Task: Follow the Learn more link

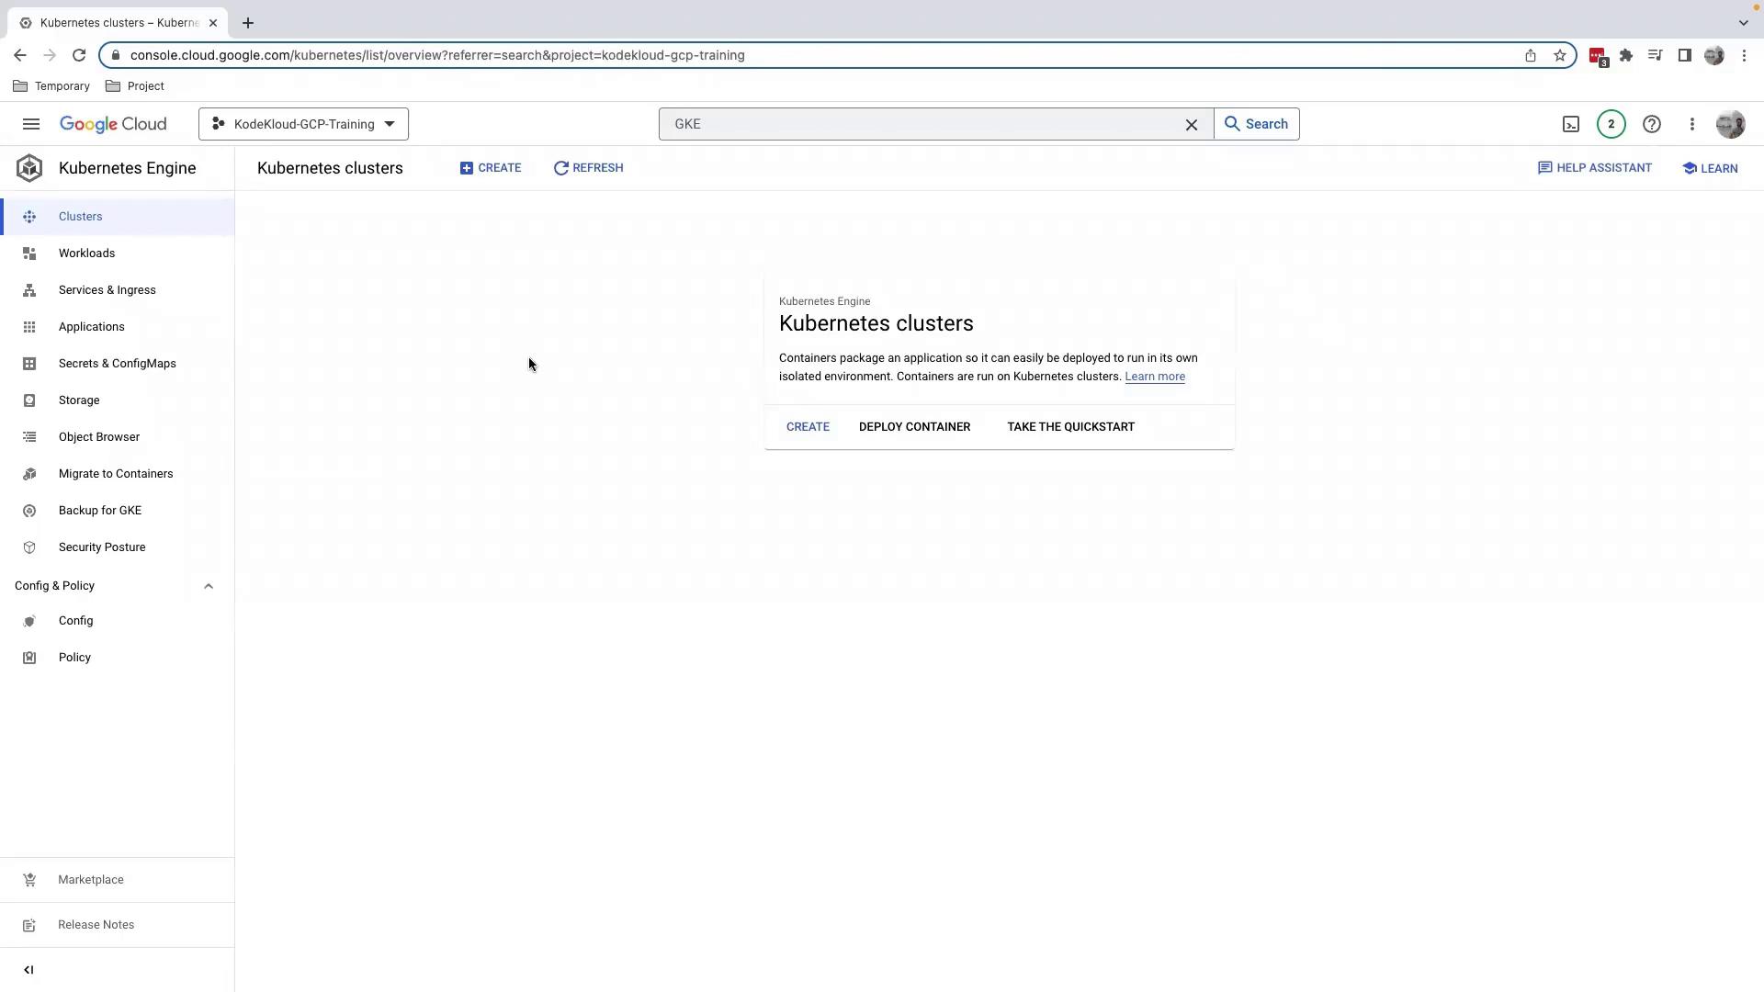Action: click(1154, 377)
